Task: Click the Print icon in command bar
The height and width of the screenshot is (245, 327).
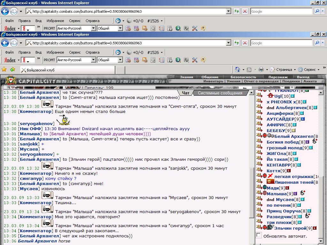Action: point(261,70)
